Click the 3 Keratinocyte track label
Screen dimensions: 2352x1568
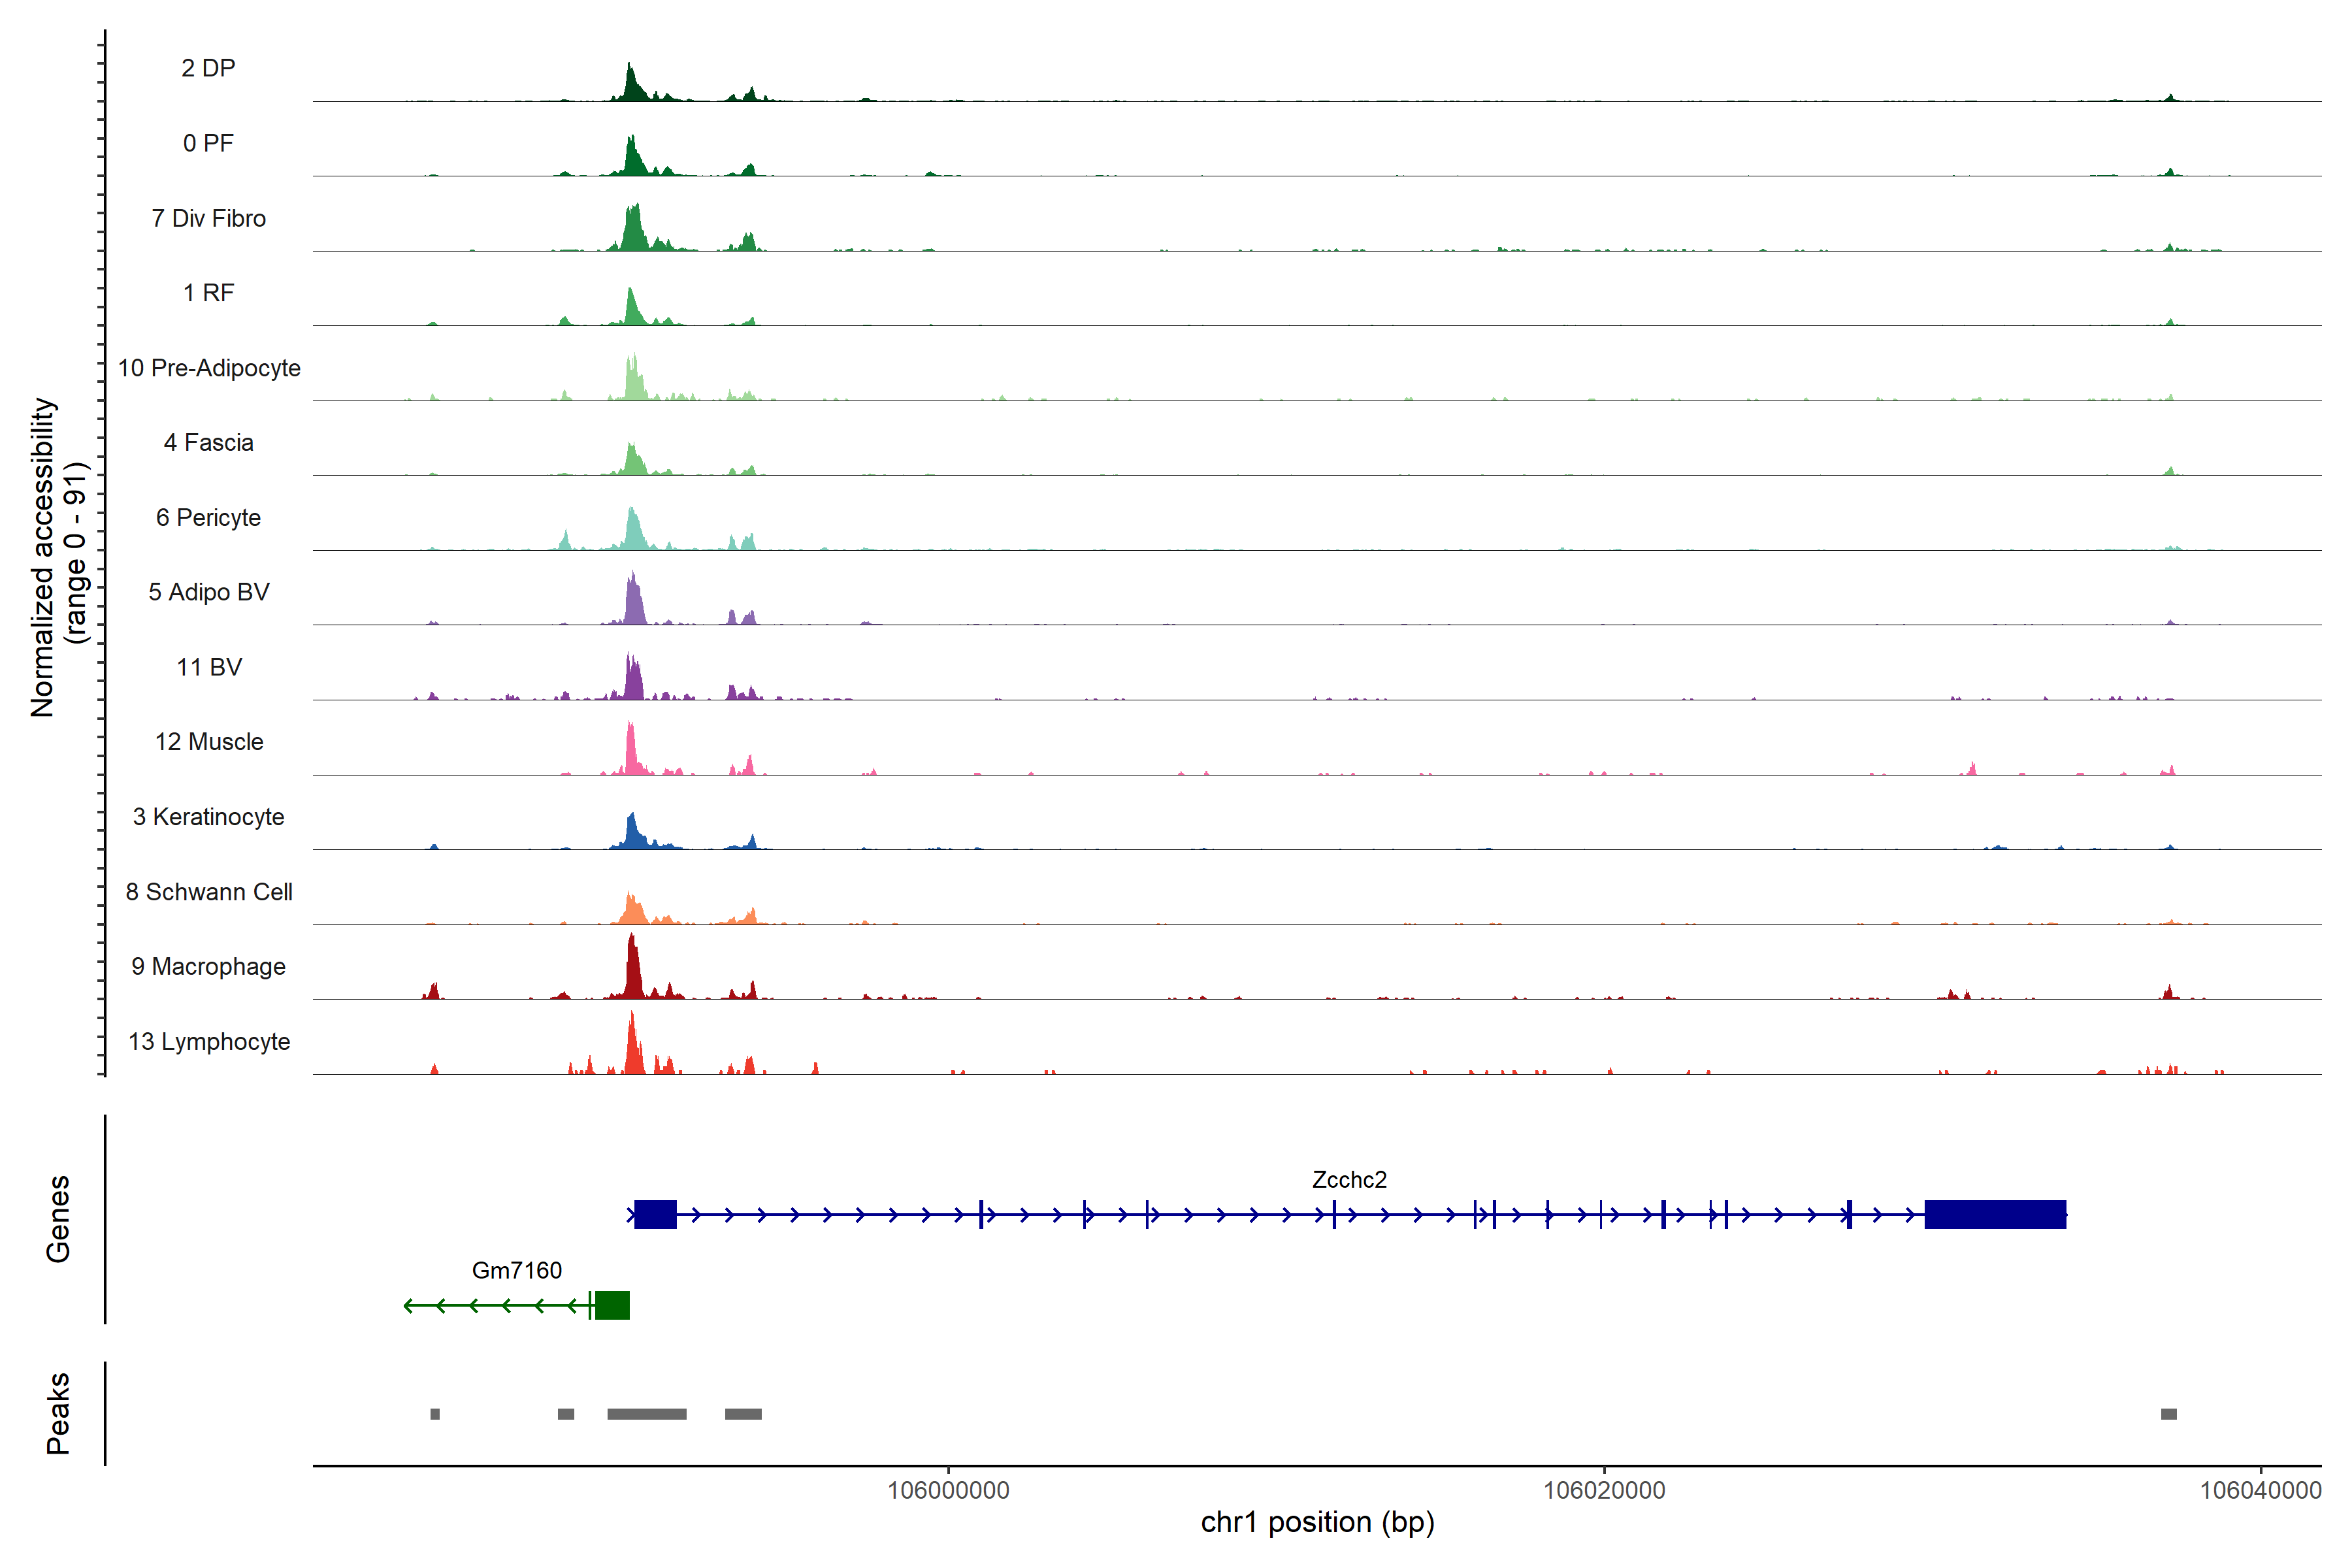(209, 817)
